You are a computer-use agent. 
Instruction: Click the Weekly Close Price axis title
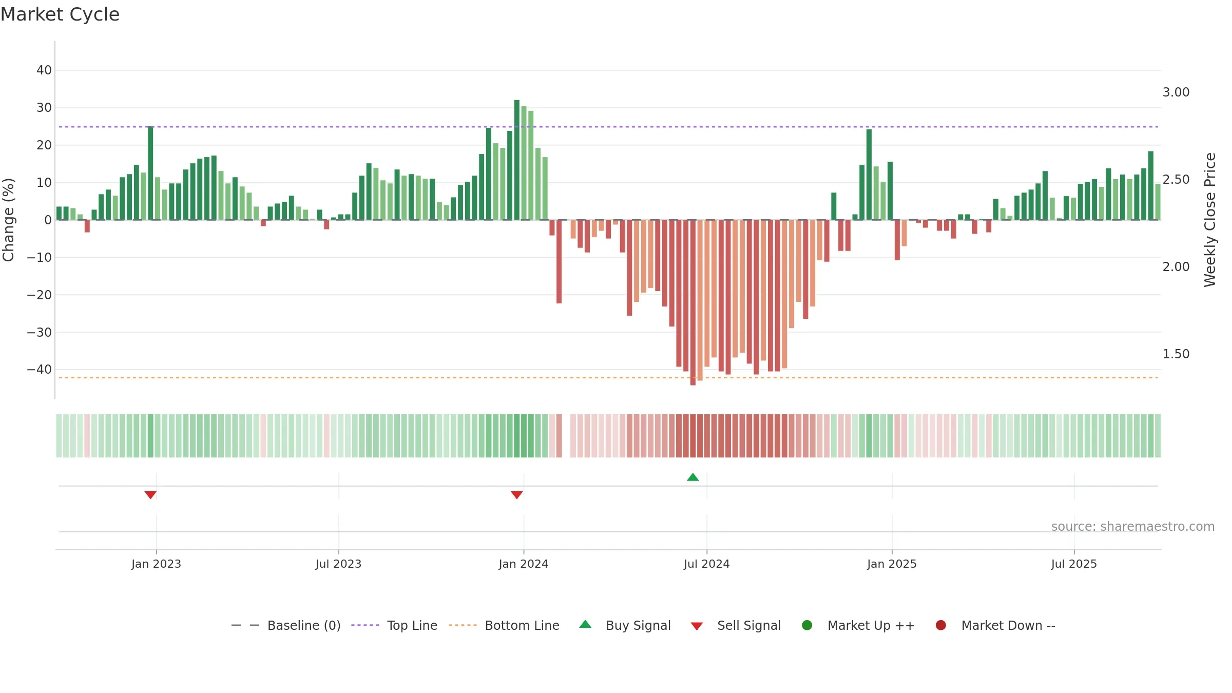point(1210,220)
